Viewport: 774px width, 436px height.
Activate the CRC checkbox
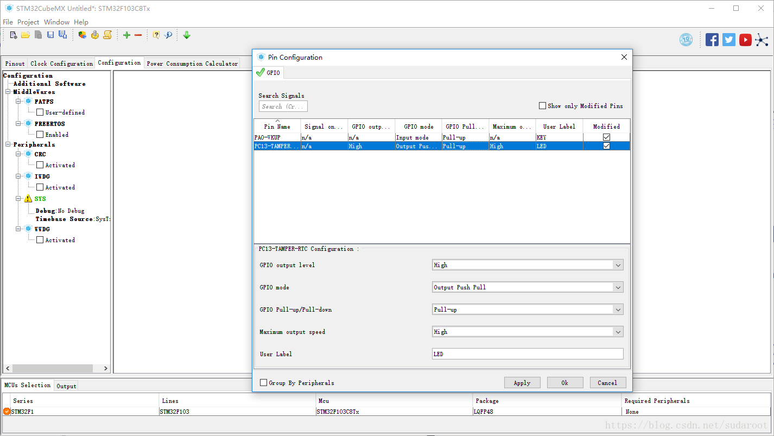click(40, 165)
